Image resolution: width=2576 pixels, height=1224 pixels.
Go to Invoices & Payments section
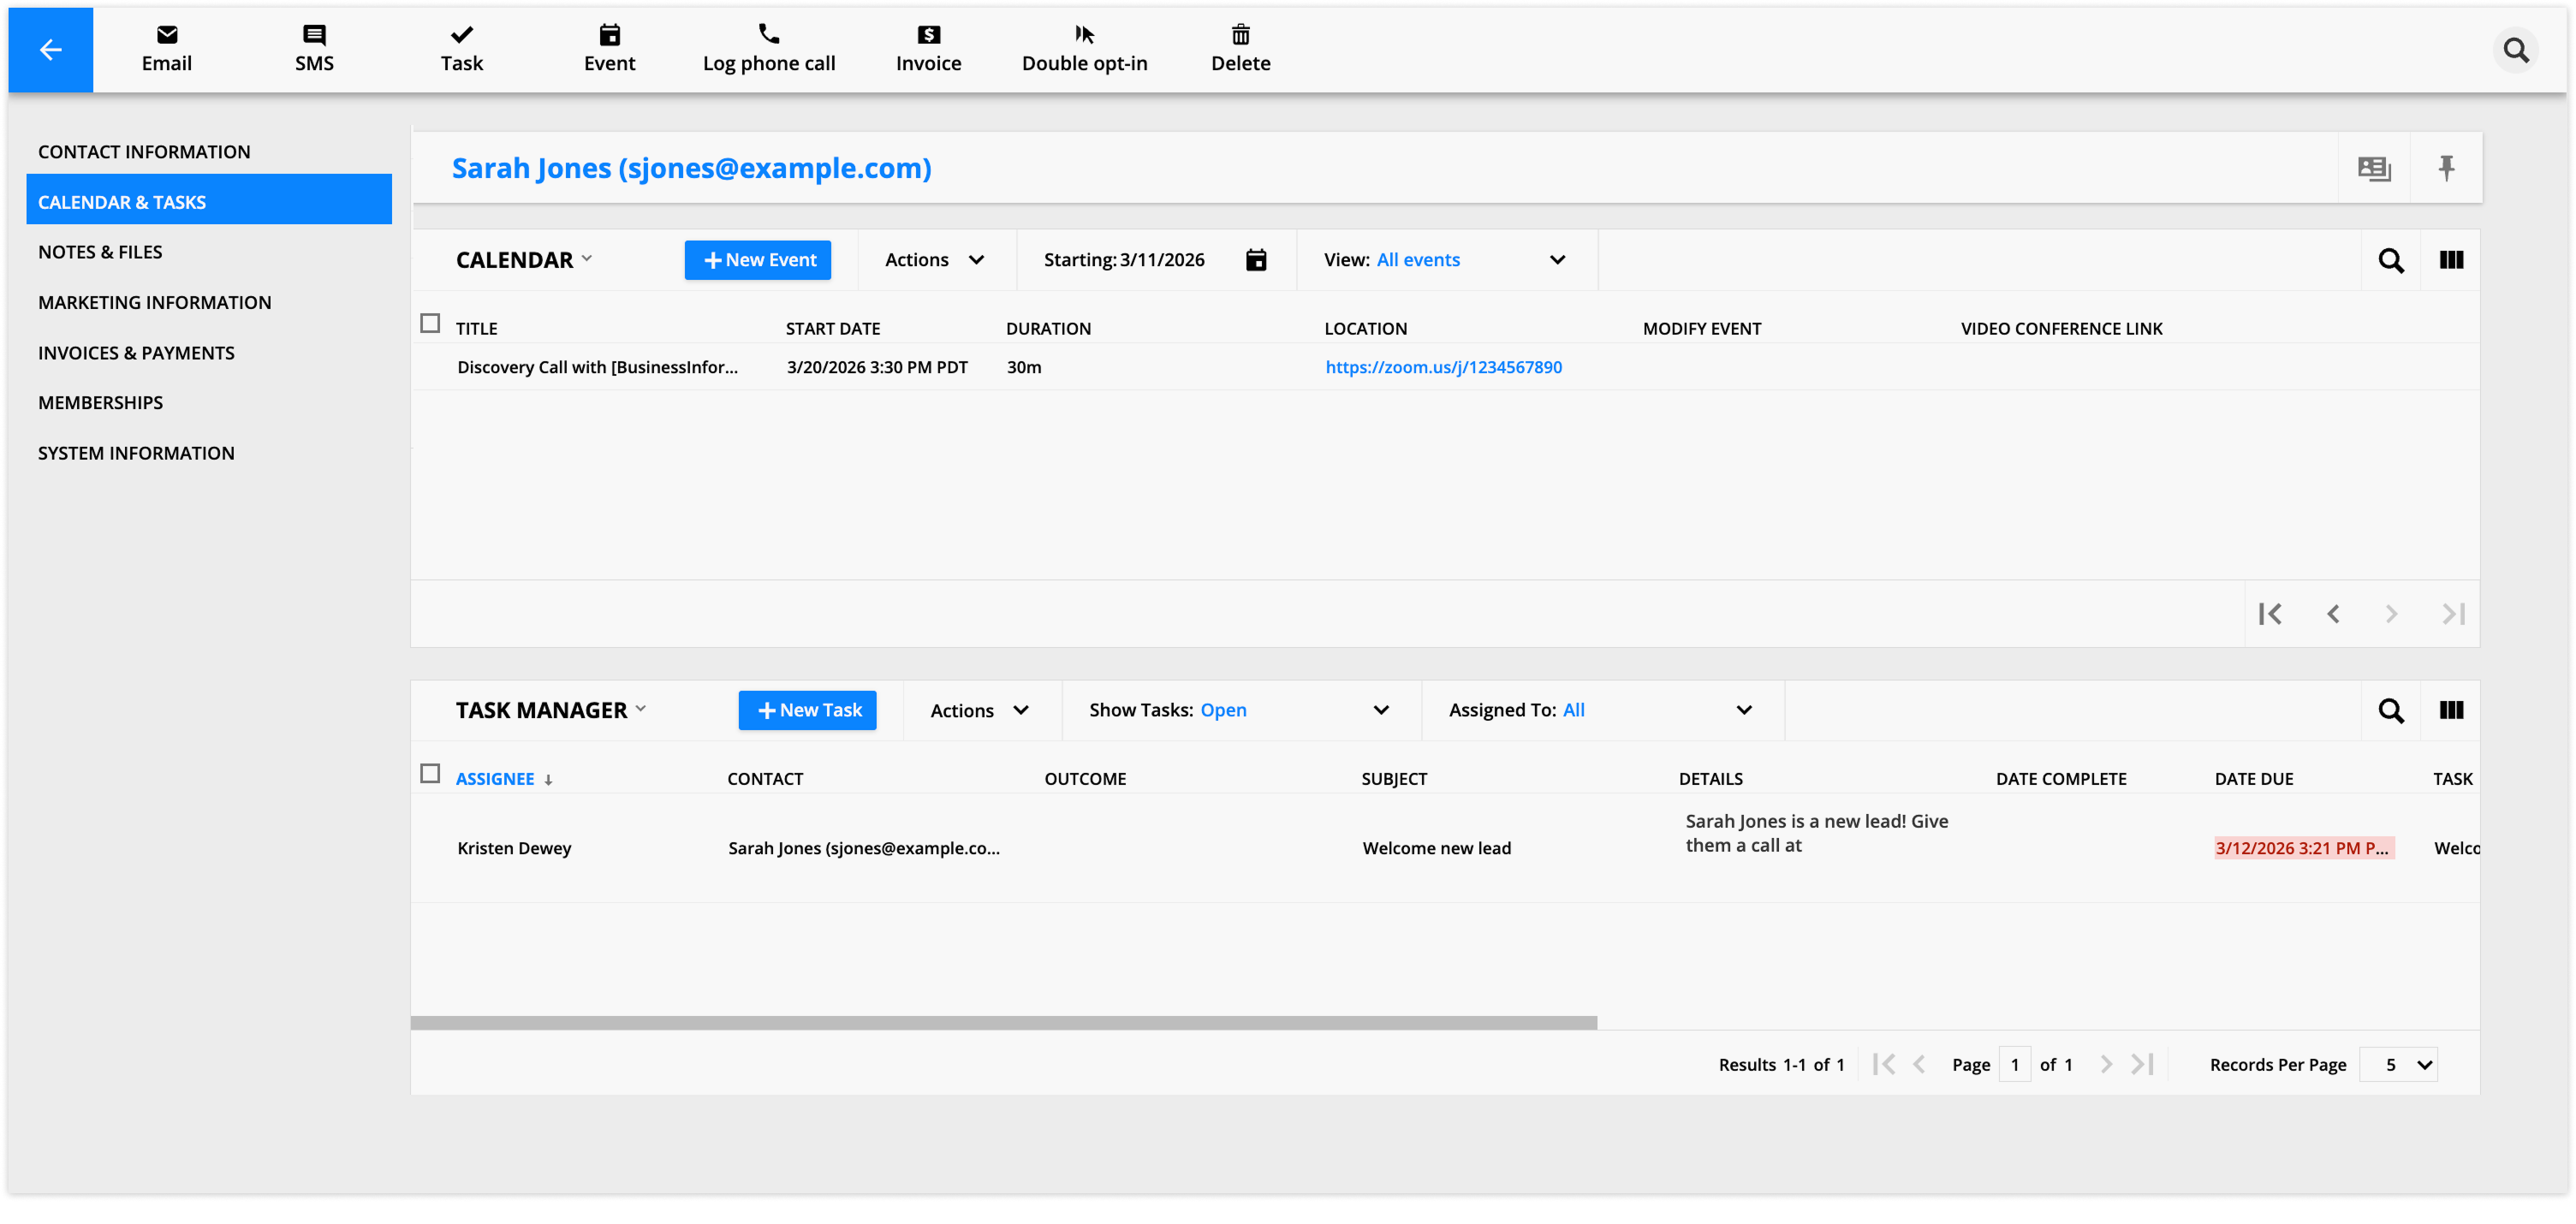136,353
